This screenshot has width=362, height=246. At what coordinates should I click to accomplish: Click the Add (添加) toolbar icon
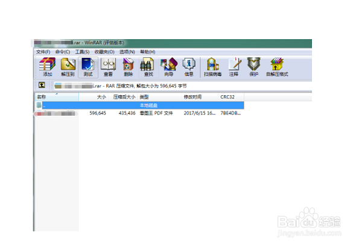click(x=48, y=67)
